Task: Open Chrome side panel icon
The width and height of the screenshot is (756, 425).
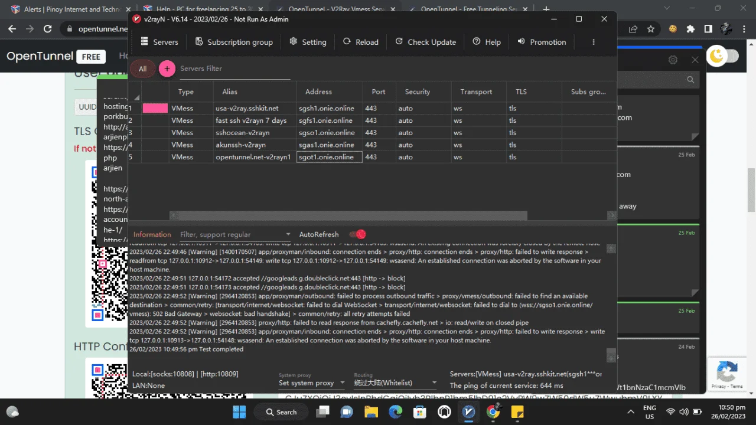Action: (x=708, y=28)
